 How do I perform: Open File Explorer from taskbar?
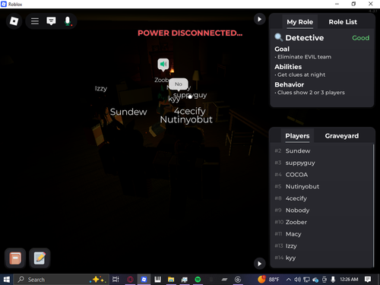pyautogui.click(x=171, y=280)
